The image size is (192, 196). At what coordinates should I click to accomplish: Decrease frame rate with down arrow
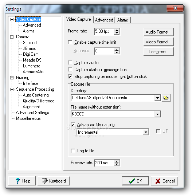point(117,33)
